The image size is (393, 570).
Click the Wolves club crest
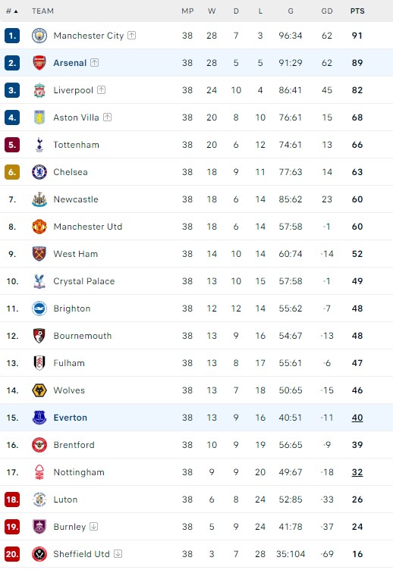coord(39,390)
